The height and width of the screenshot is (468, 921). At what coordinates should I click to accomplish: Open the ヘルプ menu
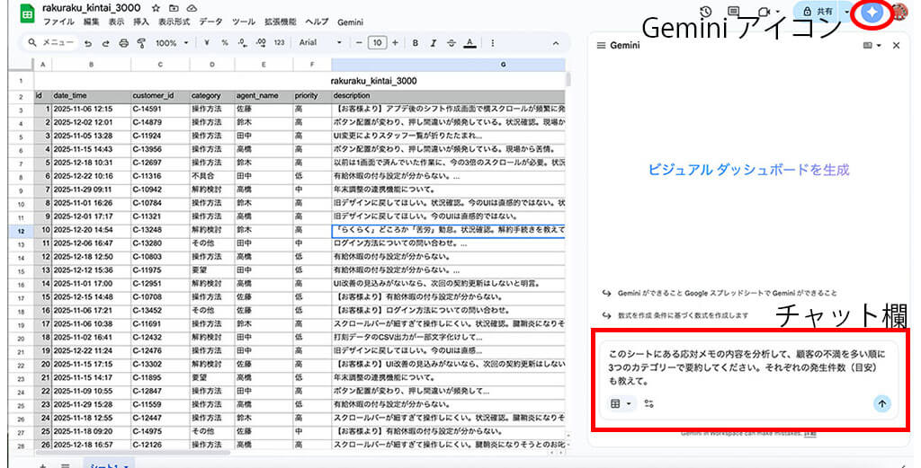[317, 22]
